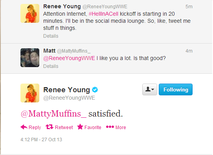Open the More three-dots icon

pos(110,127)
